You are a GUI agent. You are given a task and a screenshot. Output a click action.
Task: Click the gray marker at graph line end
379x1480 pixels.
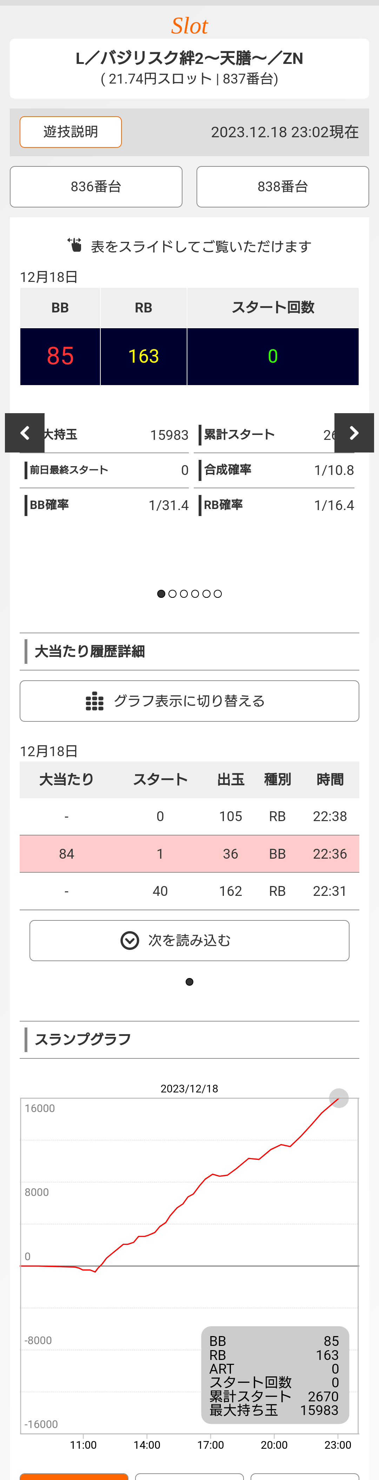339,1098
